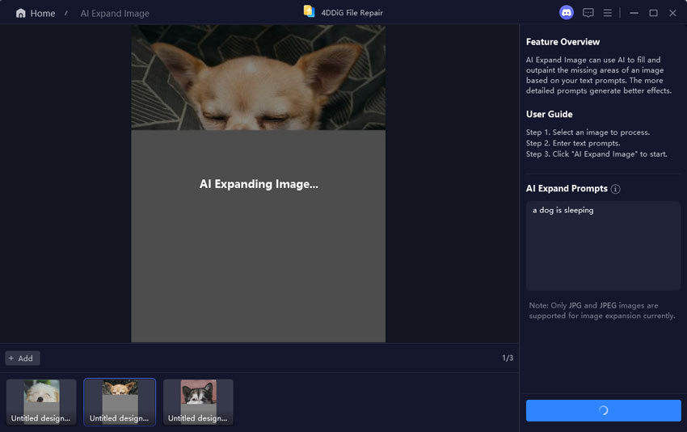
Task: Click the 4DDiG File Repair logo
Action: tap(309, 12)
